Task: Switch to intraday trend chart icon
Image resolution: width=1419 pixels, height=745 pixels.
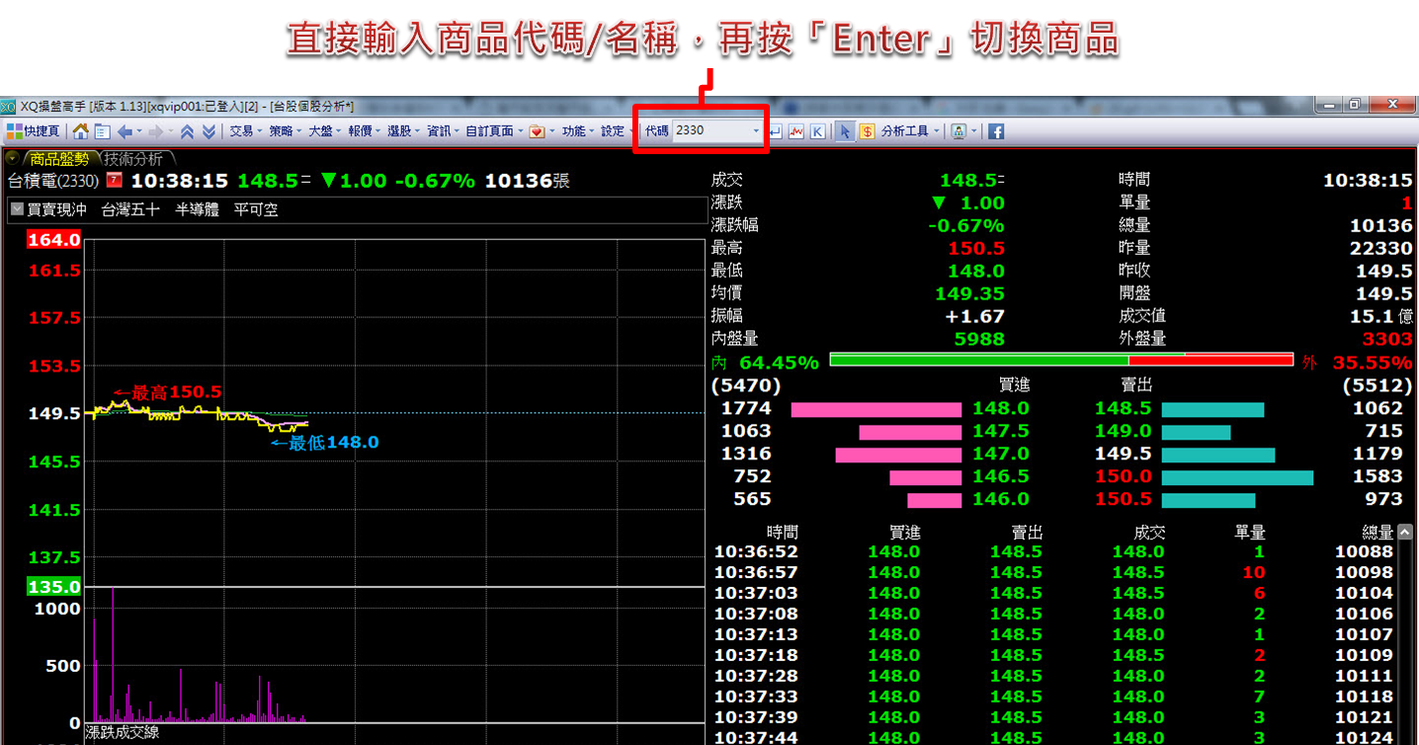Action: tap(795, 130)
